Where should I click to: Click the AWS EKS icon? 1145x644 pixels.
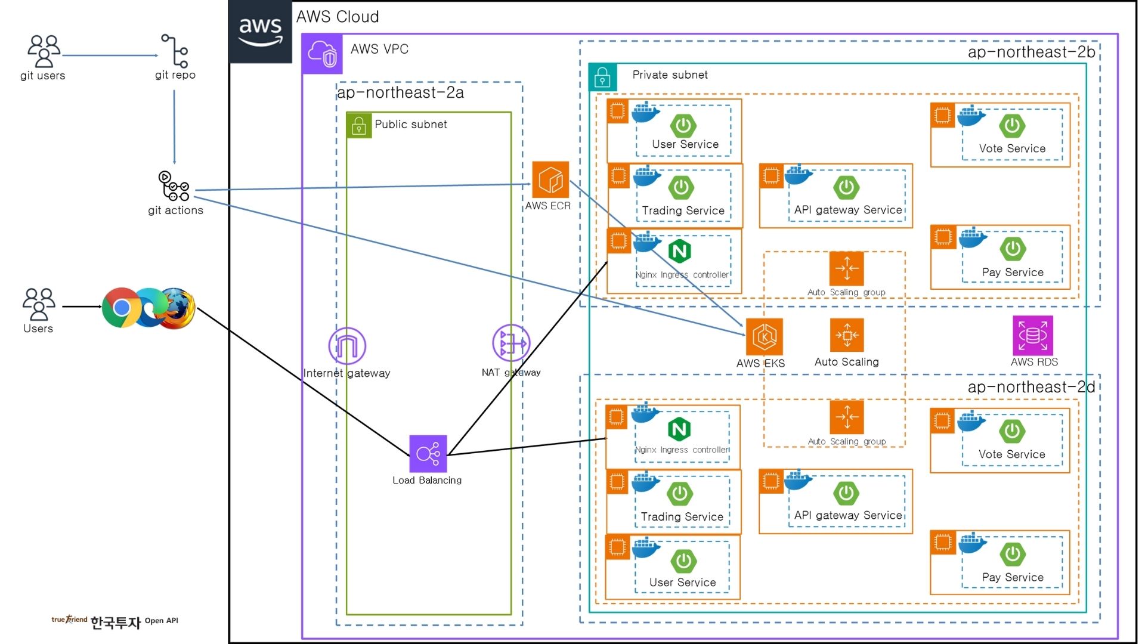764,336
